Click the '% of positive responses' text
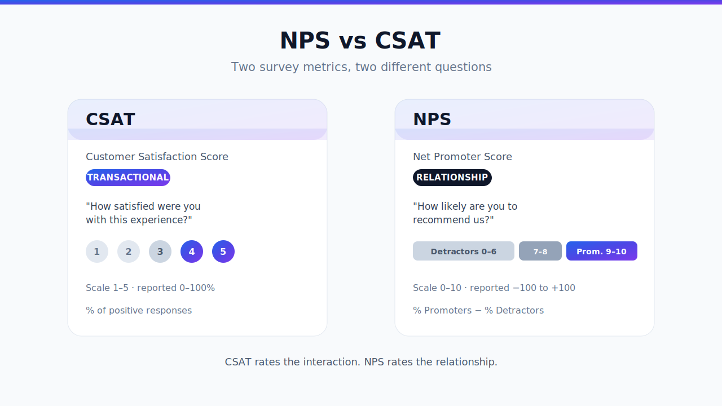Screen dimensions: 722x406 [x=139, y=311]
